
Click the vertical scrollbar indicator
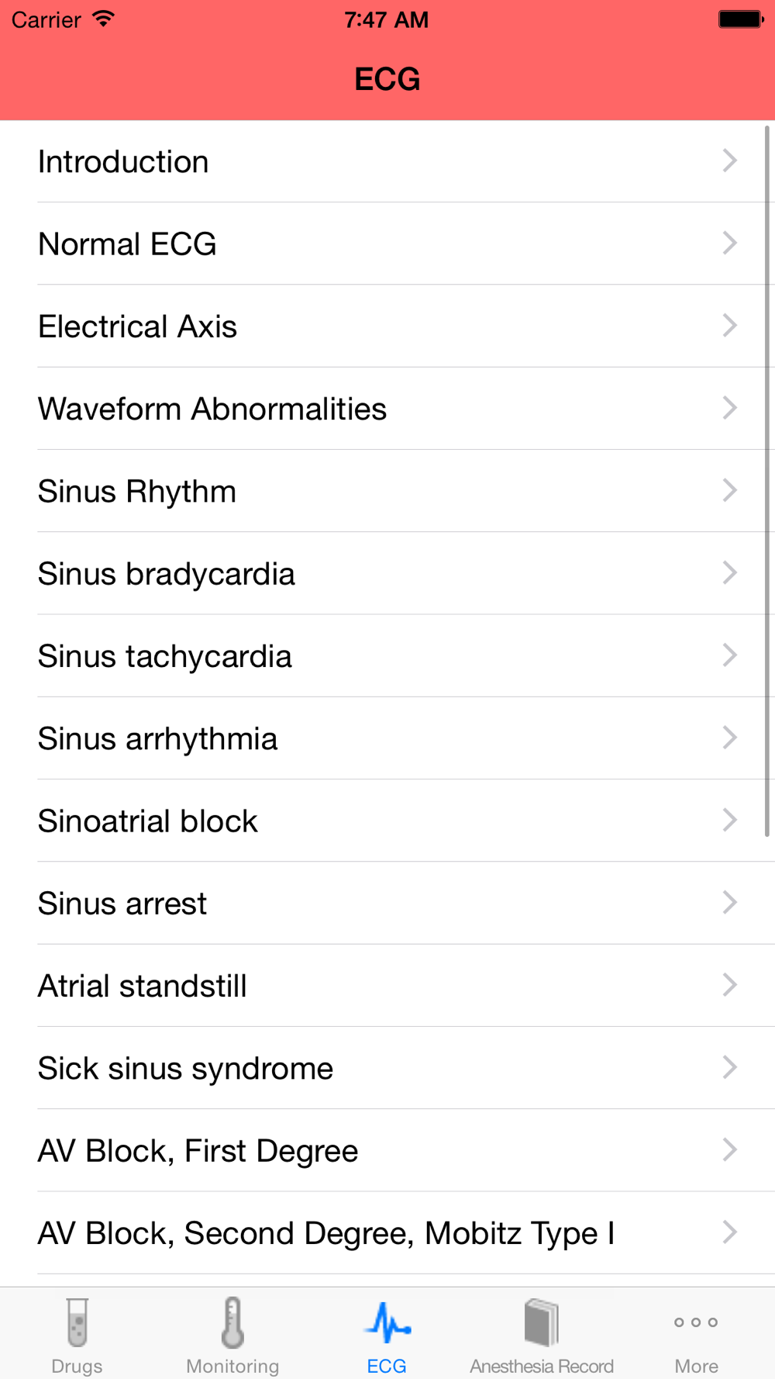767,481
